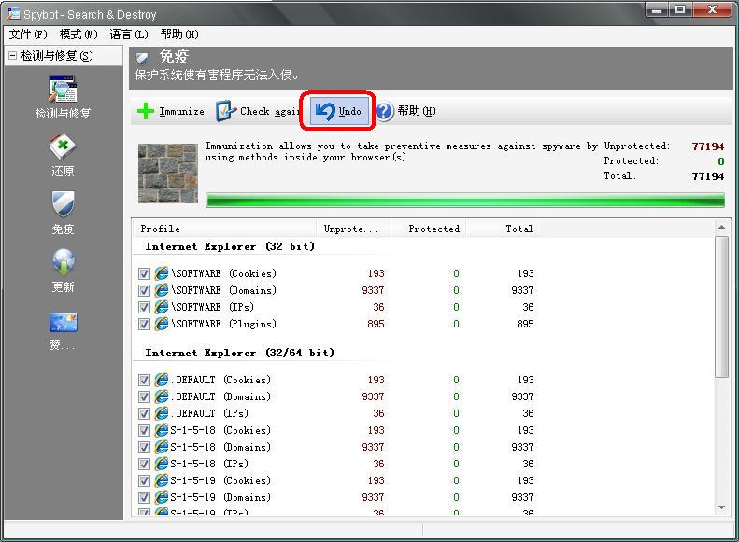Collapse the 检测与修复 sidebar section

(13, 56)
